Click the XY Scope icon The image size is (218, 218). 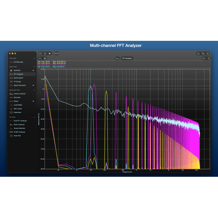[x=11, y=82]
